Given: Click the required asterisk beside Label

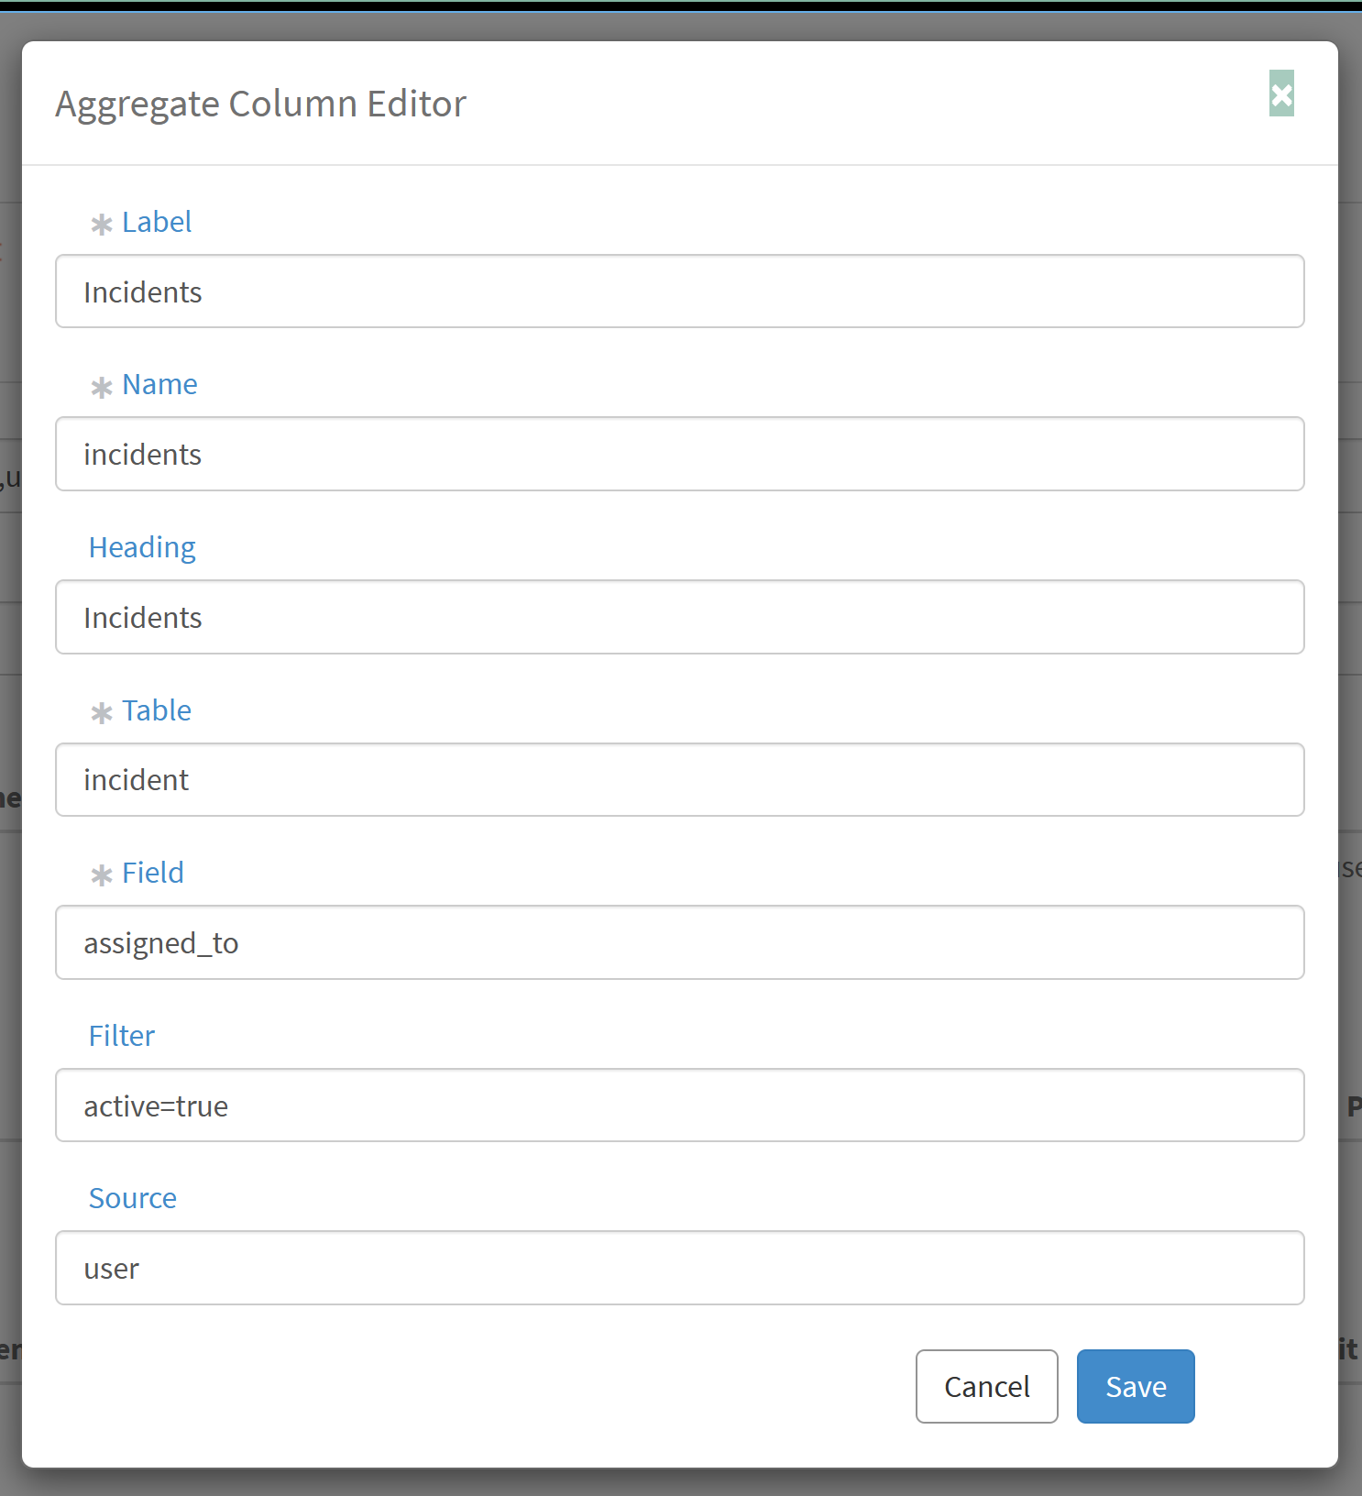Looking at the screenshot, I should (x=101, y=224).
